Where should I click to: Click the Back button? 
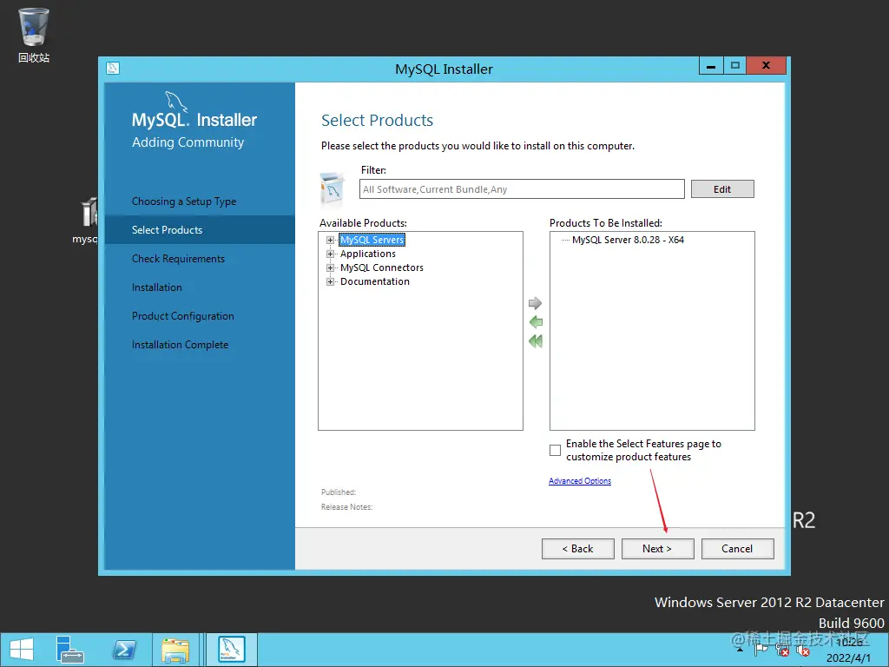[577, 549]
